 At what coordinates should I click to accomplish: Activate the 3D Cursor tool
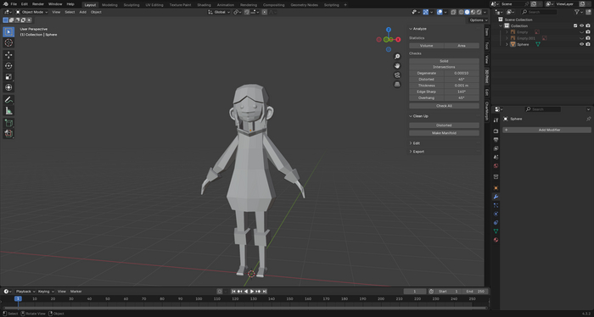8,42
